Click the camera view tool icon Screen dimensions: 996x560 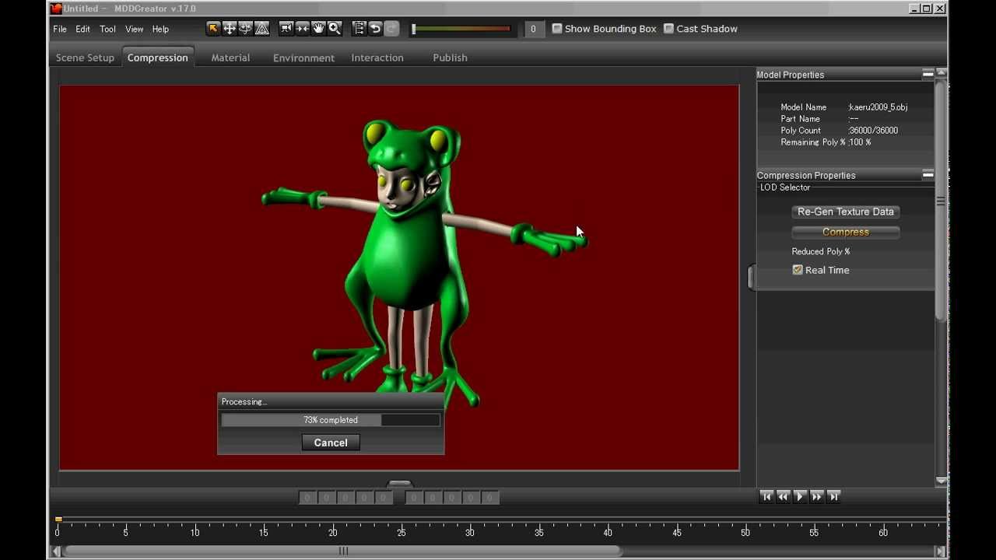286,29
